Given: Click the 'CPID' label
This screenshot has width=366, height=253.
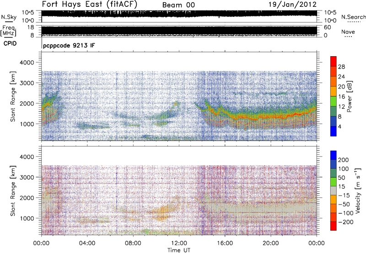Looking at the screenshot, I should coord(10,43).
